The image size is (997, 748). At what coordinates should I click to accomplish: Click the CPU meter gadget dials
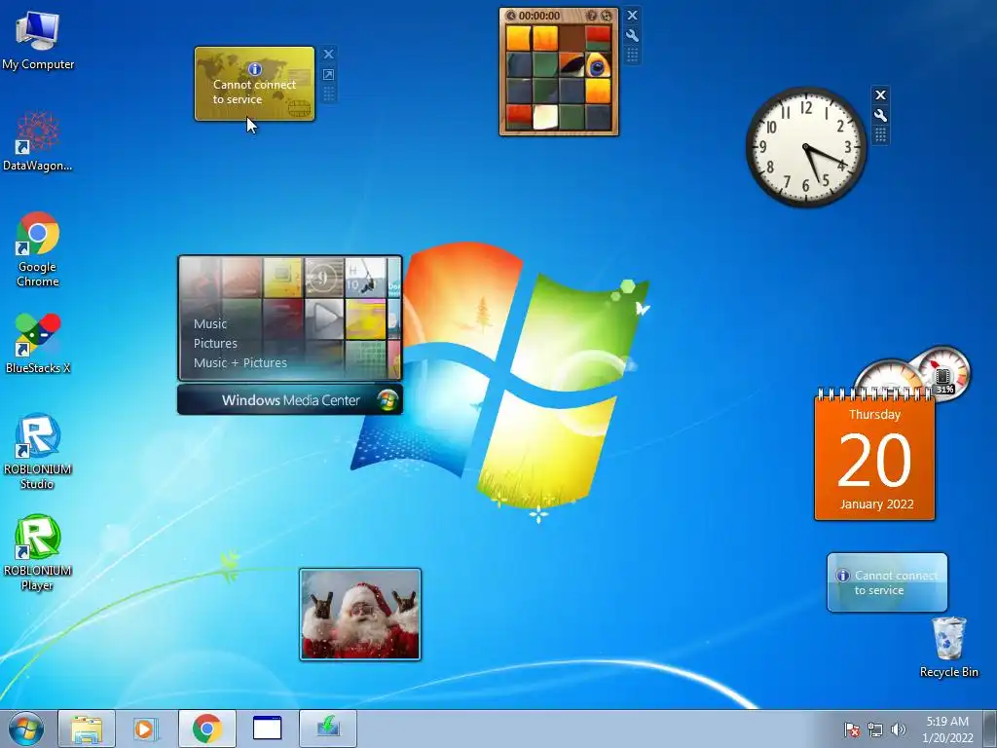[x=913, y=375]
